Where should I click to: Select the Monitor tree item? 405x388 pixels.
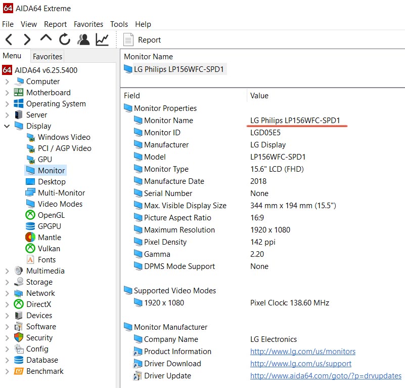[x=51, y=171]
